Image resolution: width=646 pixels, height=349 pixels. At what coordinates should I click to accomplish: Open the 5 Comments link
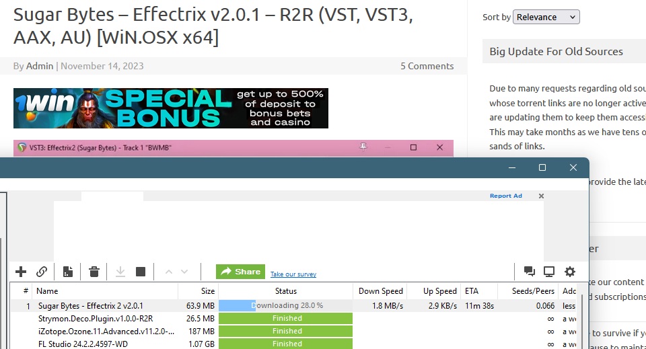point(427,66)
